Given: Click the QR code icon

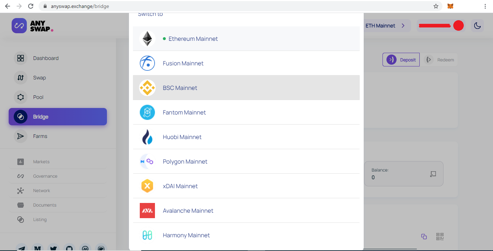Looking at the screenshot, I should (x=440, y=237).
